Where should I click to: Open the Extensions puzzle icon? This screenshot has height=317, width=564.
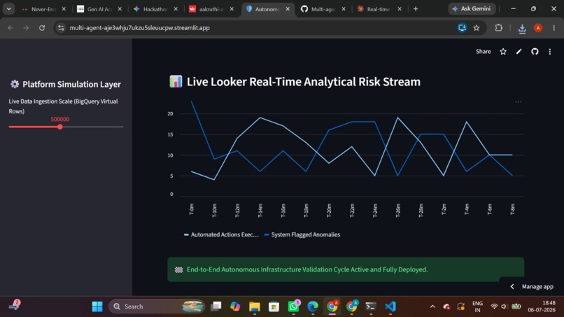[498, 28]
